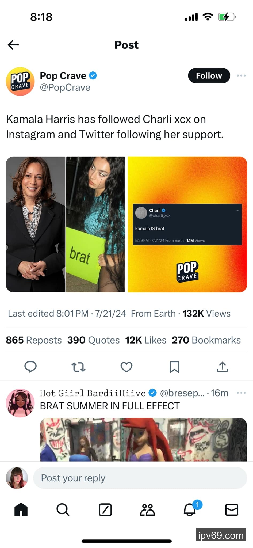Open the 390 Quotes list
253x548 pixels.
[x=93, y=340]
